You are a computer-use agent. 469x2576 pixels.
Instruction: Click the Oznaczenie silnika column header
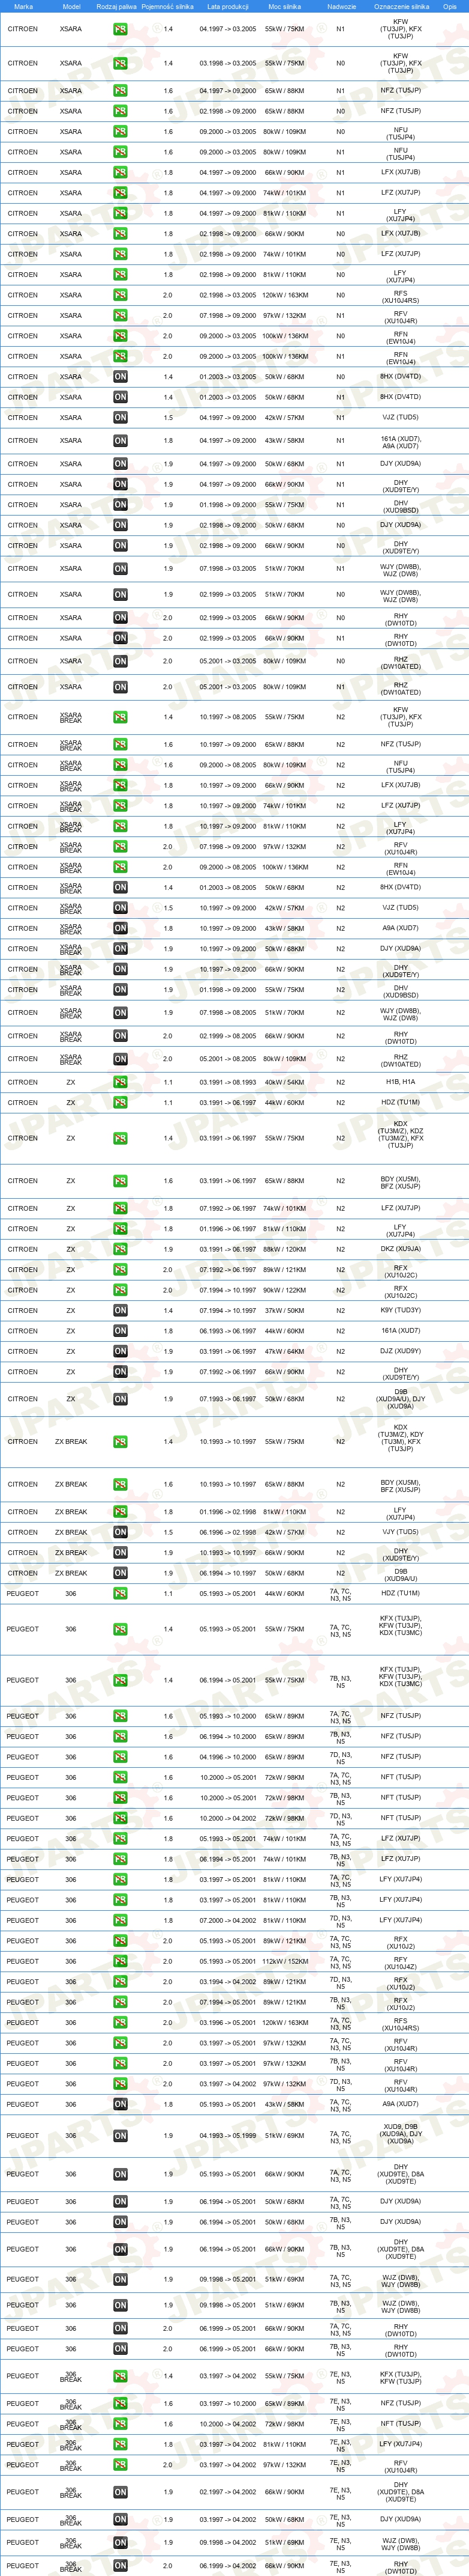tap(401, 6)
